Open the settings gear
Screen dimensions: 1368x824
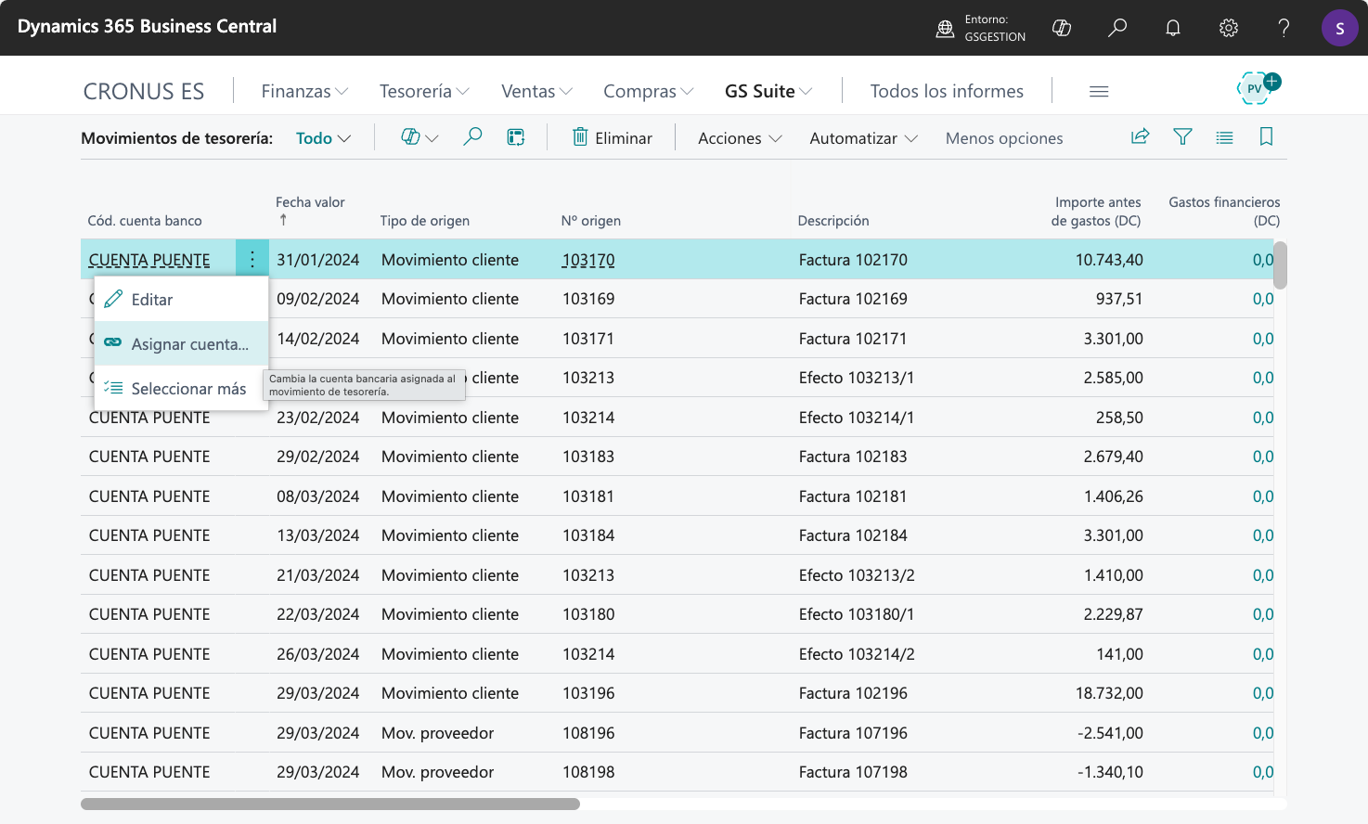[1229, 28]
